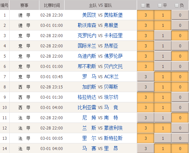This screenshot has height=153, width=189.
Task: Select 1 (draw) for 那不勒斯 VS 贝内文托
Action: pyautogui.click(x=163, y=66)
